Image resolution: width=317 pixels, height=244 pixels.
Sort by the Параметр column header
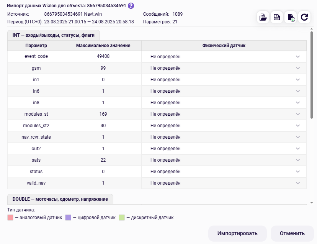click(x=36, y=46)
